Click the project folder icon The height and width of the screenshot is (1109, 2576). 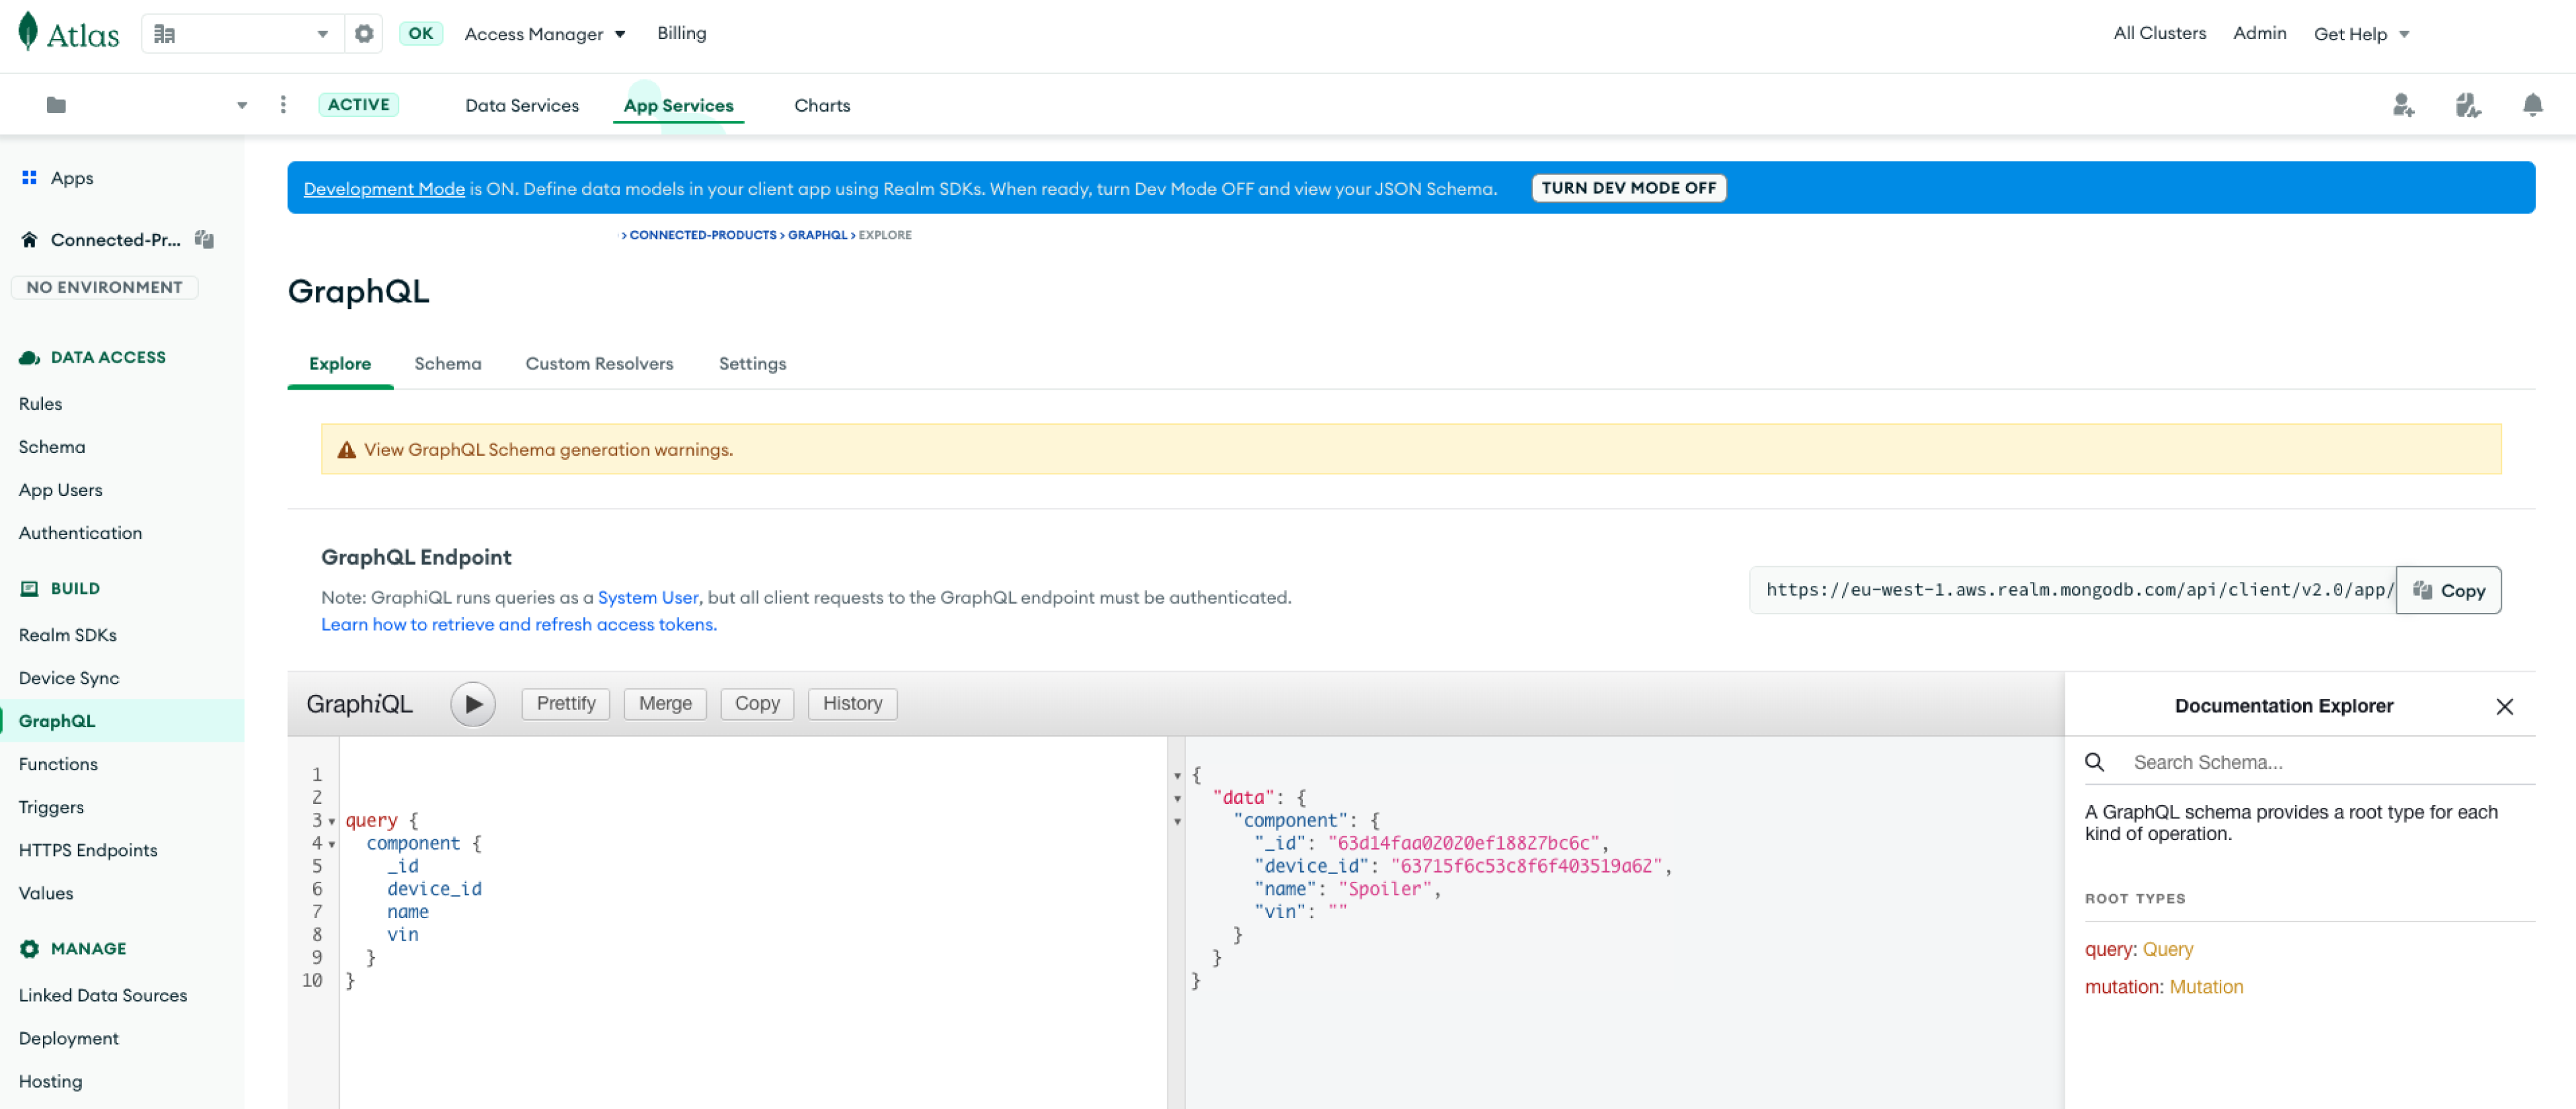[56, 105]
